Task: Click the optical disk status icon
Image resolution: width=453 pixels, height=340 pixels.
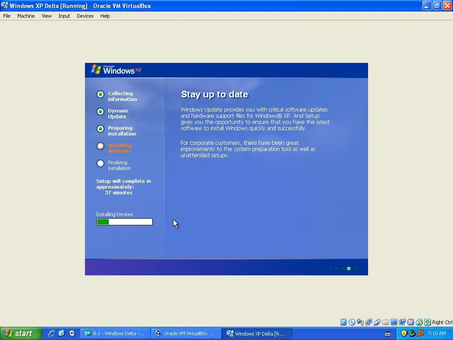Action: 352,322
